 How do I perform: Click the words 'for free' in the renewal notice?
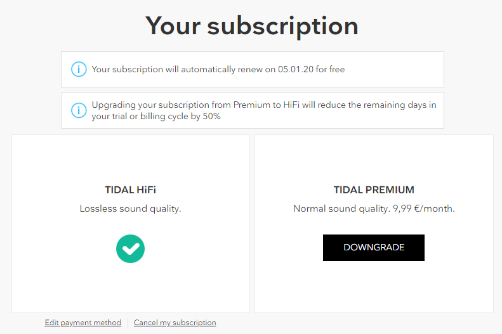coord(329,69)
